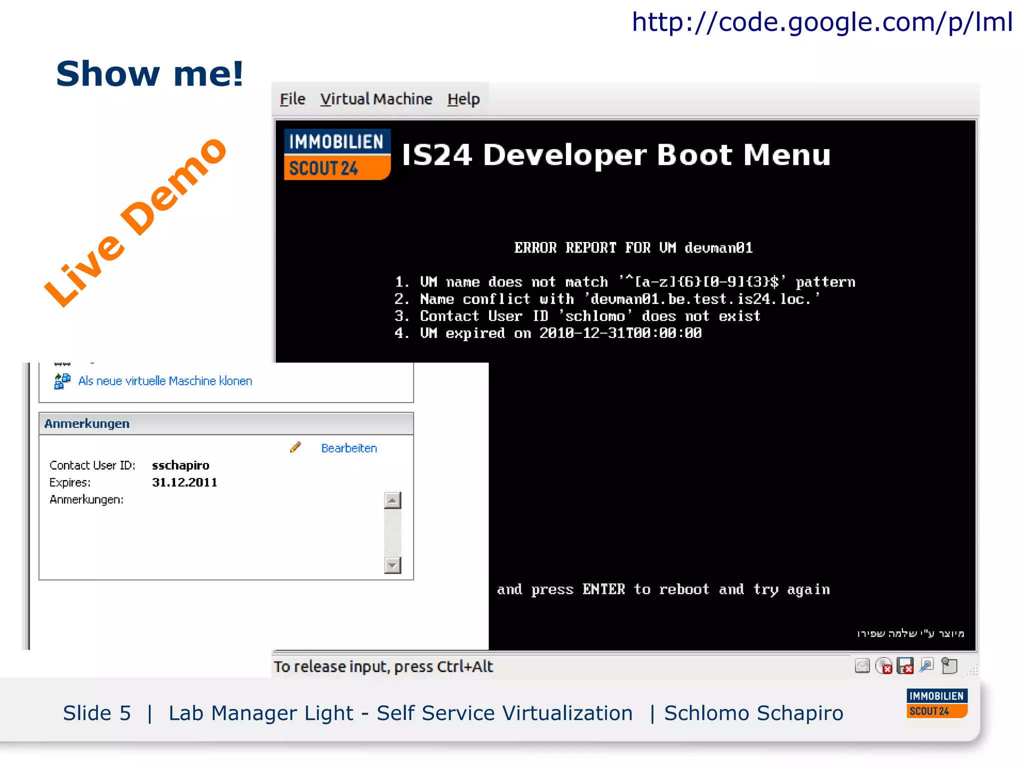The height and width of the screenshot is (768, 1024).
Task: Click the Anmerkungen panel header
Action: [x=226, y=423]
